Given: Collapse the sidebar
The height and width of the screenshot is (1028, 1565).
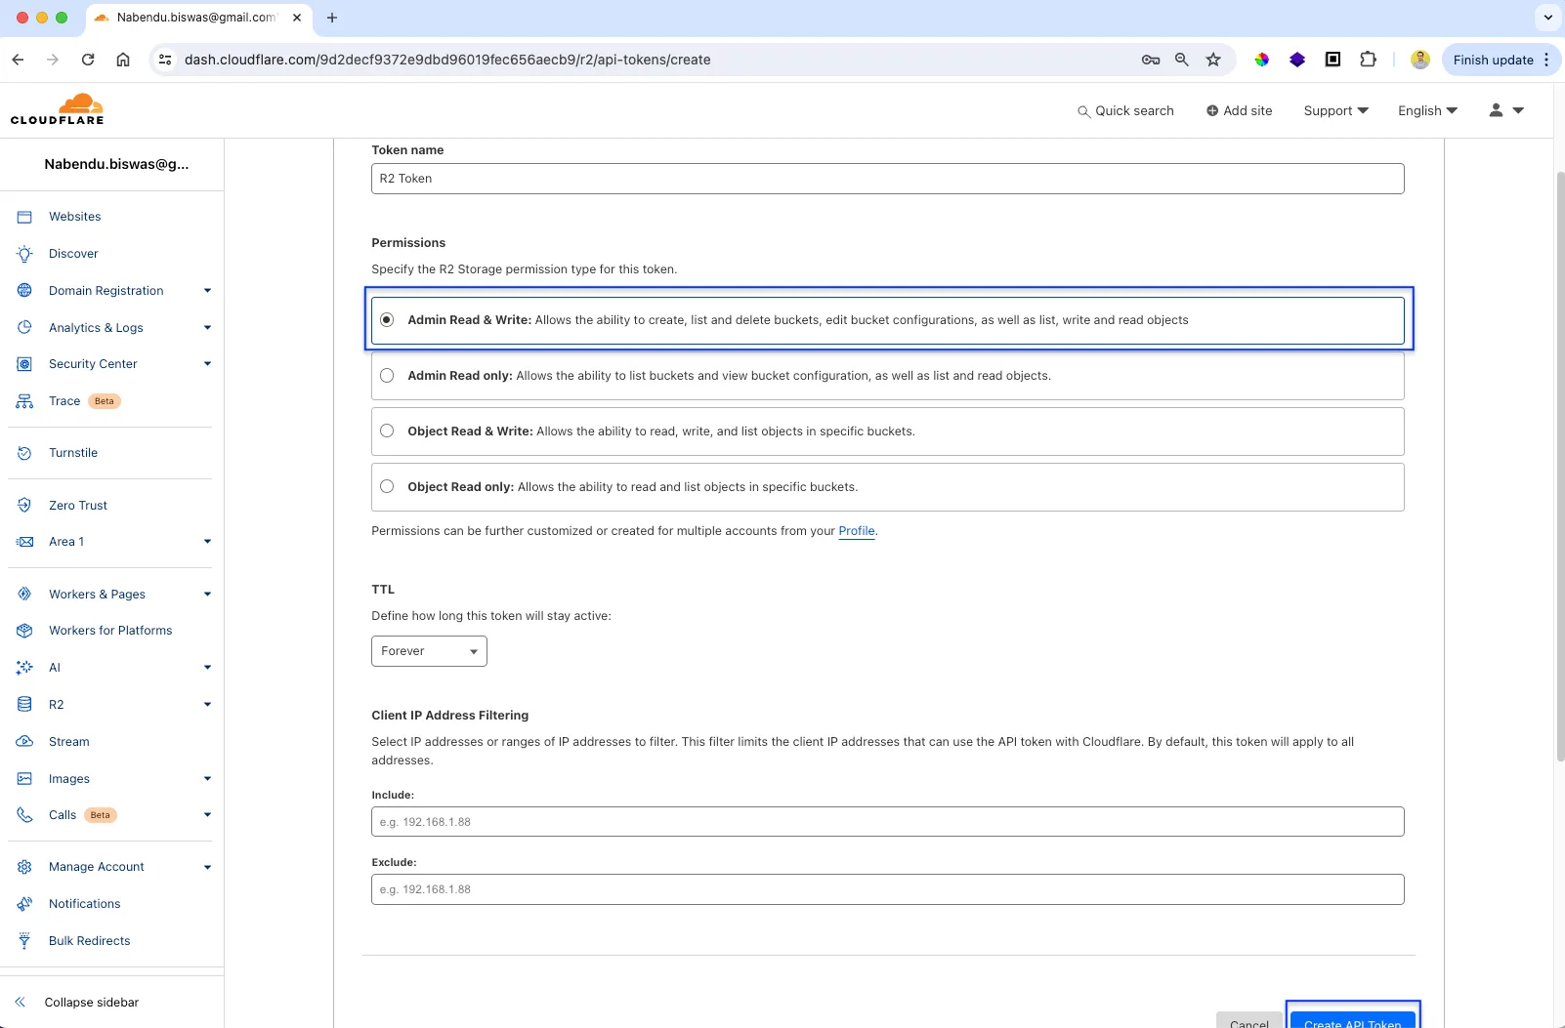Looking at the screenshot, I should (77, 1003).
